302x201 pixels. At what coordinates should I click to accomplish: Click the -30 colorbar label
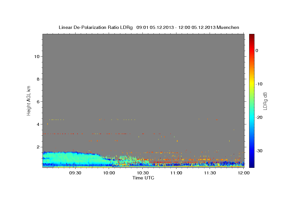click(x=259, y=151)
